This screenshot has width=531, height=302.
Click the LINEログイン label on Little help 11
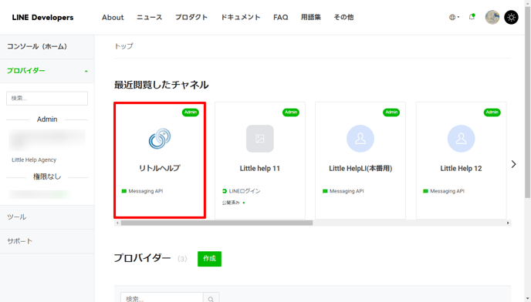(245, 191)
